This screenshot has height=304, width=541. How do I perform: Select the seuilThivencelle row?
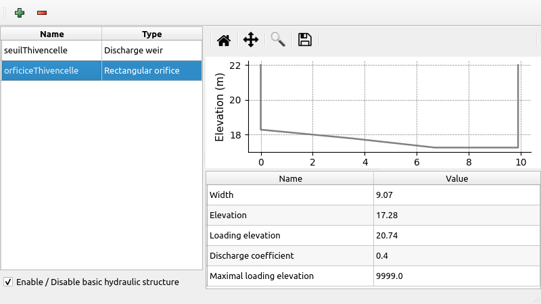[x=51, y=50]
